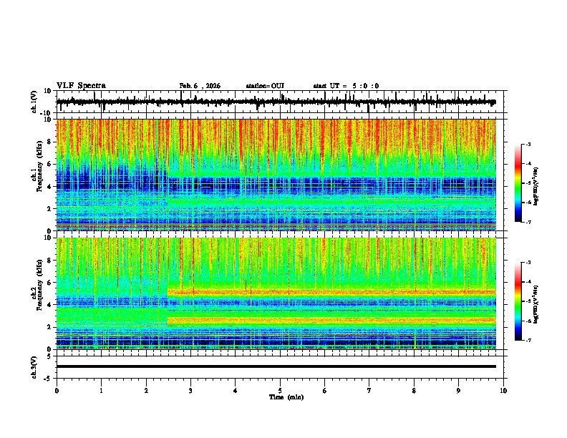Click the log(PSD) label beside ch.2 color bar

(535, 304)
